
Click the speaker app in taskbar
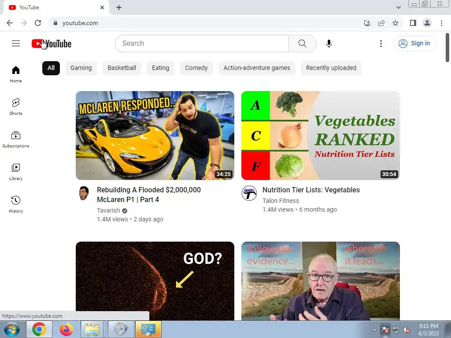click(x=121, y=329)
